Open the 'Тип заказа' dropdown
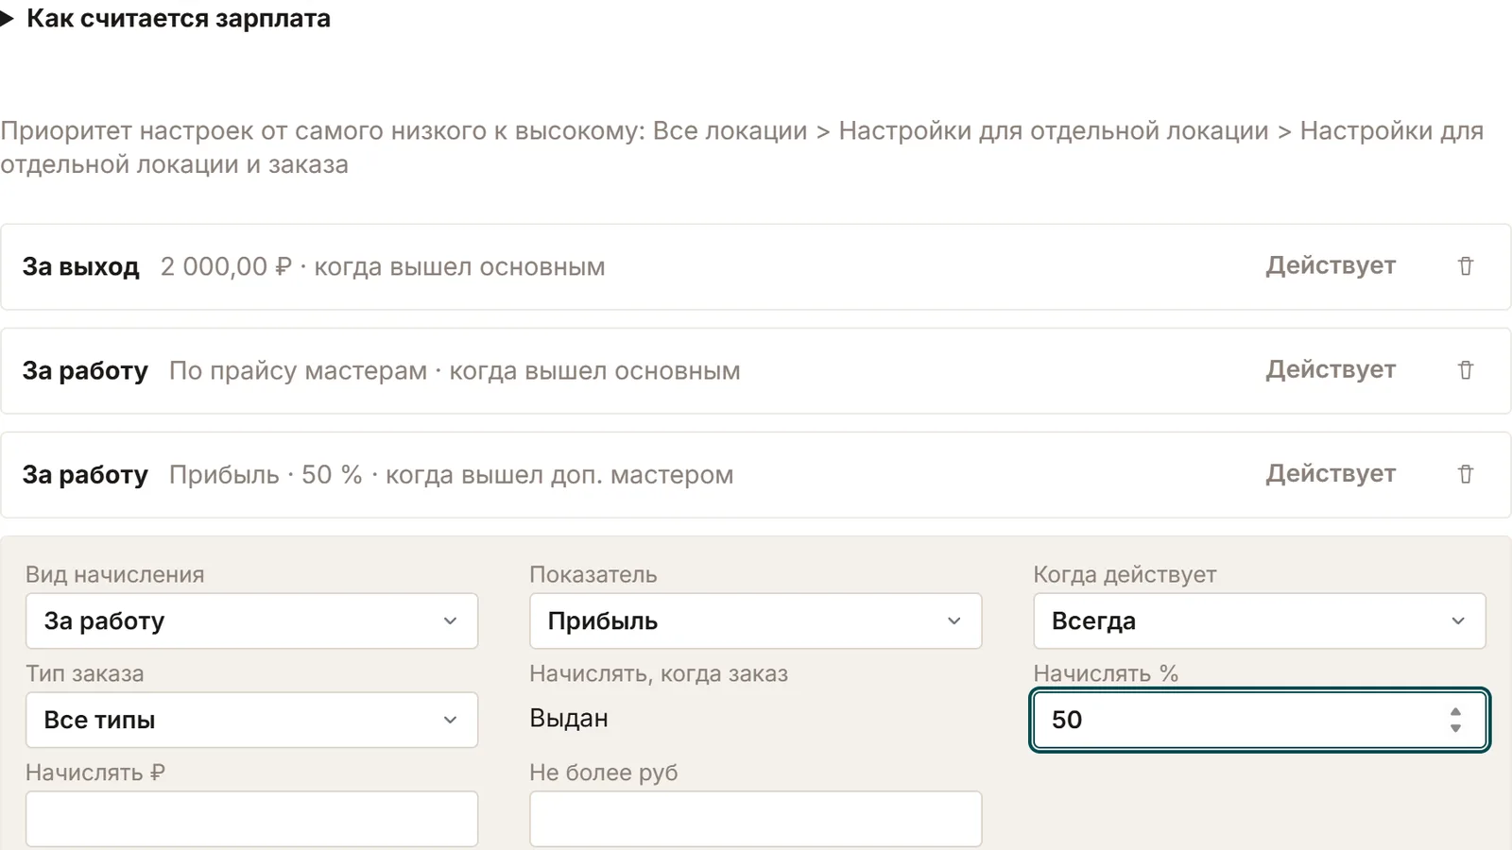Image resolution: width=1512 pixels, height=850 pixels. pyautogui.click(x=251, y=720)
